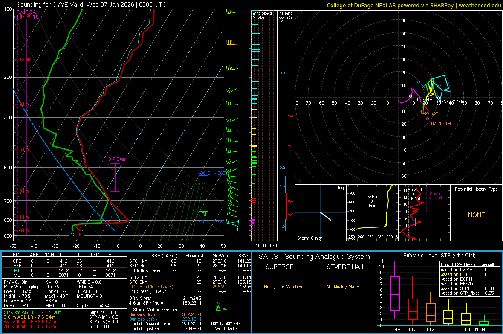The height and width of the screenshot is (334, 503).
Task: Click the SUPERCELL column heading
Action: point(283,267)
